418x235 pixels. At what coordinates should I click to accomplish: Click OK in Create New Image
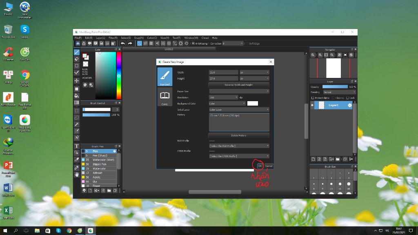coord(260,166)
